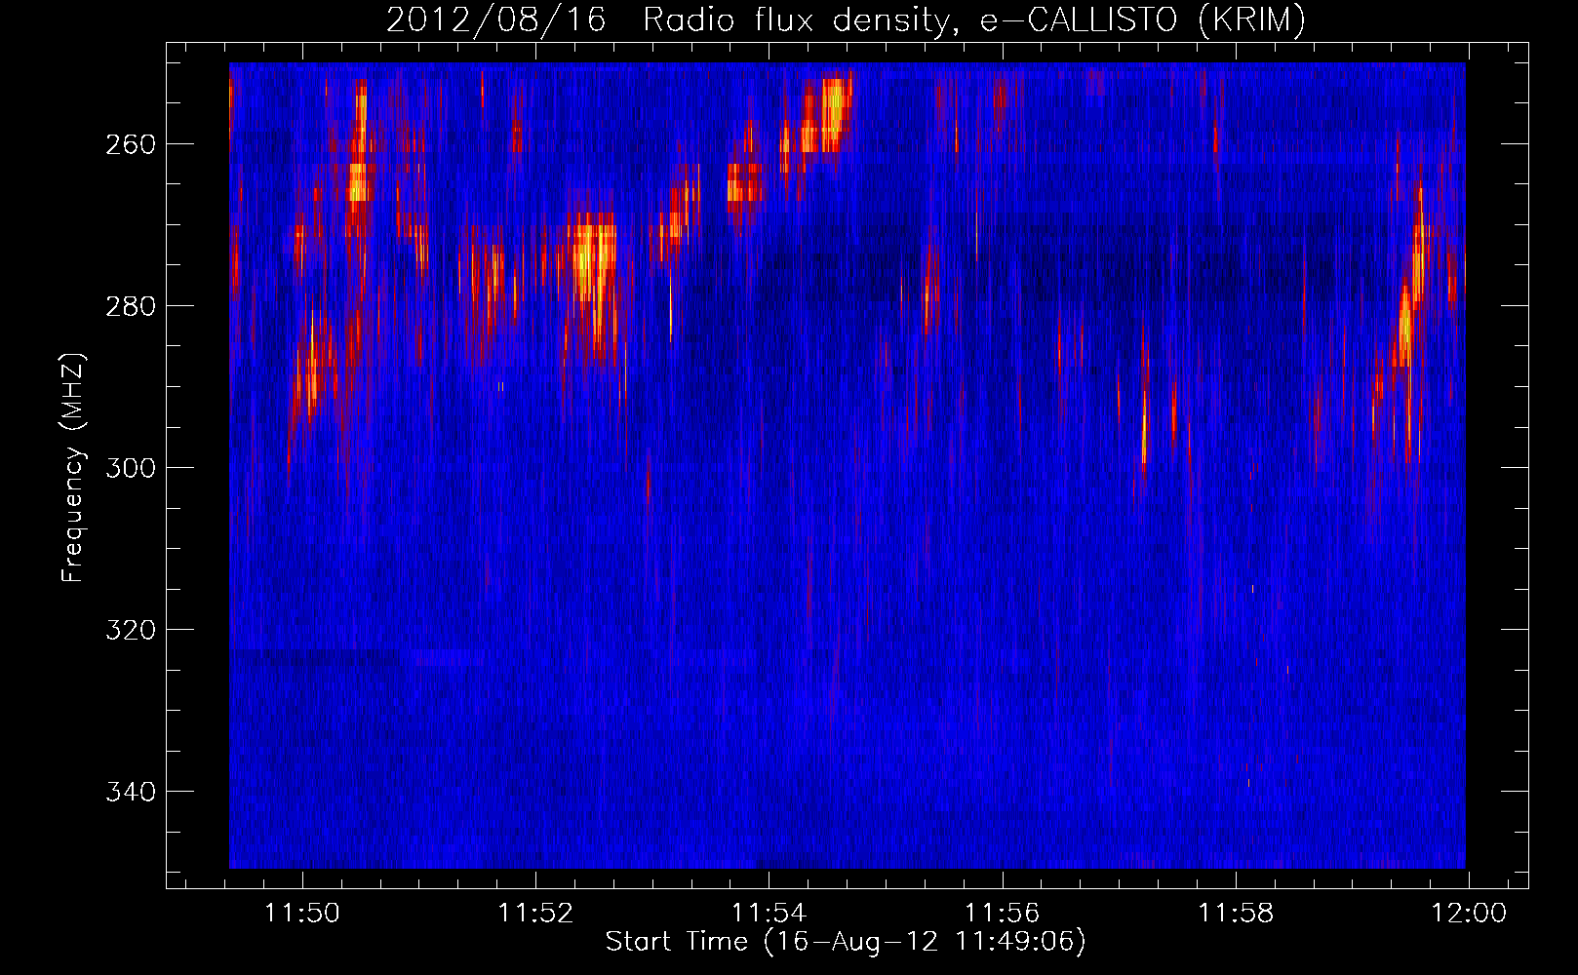Click the '300' frequency tick label
The image size is (1578, 975).
click(x=130, y=468)
